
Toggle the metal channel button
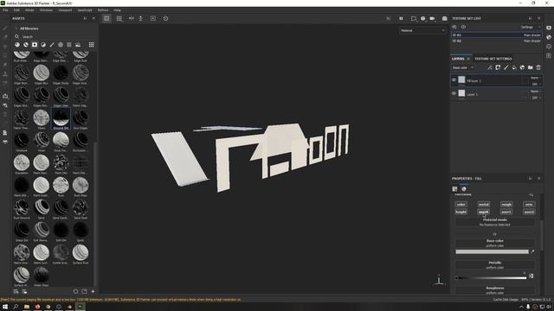pos(483,205)
